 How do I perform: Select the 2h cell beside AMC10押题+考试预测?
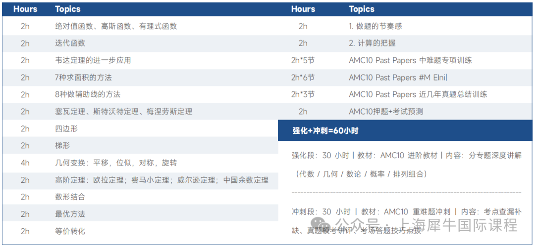pyautogui.click(x=303, y=111)
